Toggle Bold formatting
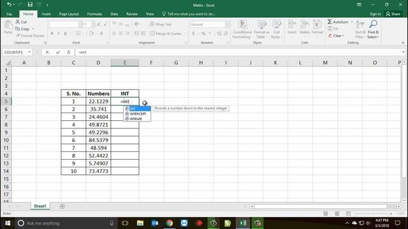408x229 pixels. [52, 33]
